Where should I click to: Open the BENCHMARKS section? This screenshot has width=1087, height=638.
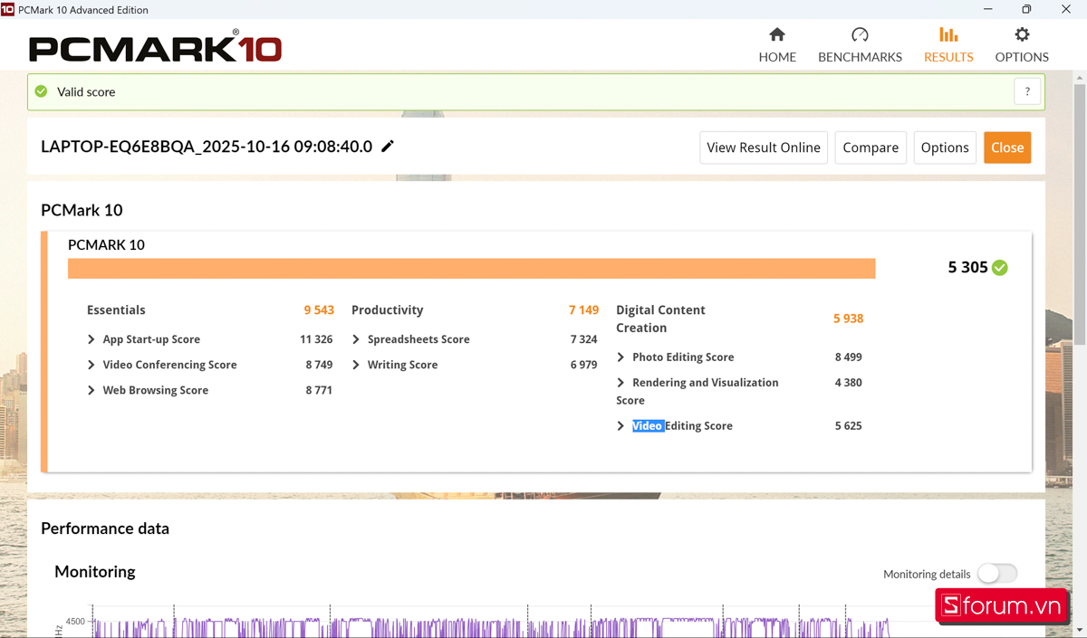pos(860,45)
